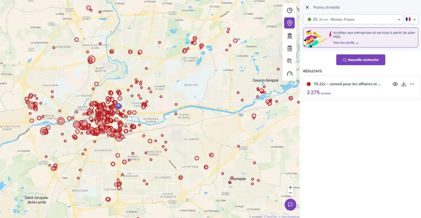Toggle visibility of 70.22z result layer
Image resolution: width=421 pixels, height=218 pixels.
point(395,84)
